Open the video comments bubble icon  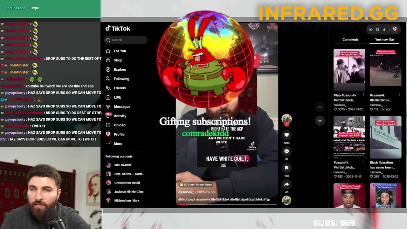[x=286, y=151]
